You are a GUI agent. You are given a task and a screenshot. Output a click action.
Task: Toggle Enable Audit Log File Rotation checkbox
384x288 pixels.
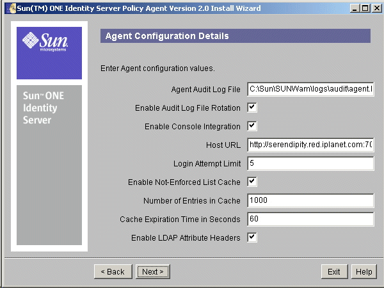[x=252, y=108]
